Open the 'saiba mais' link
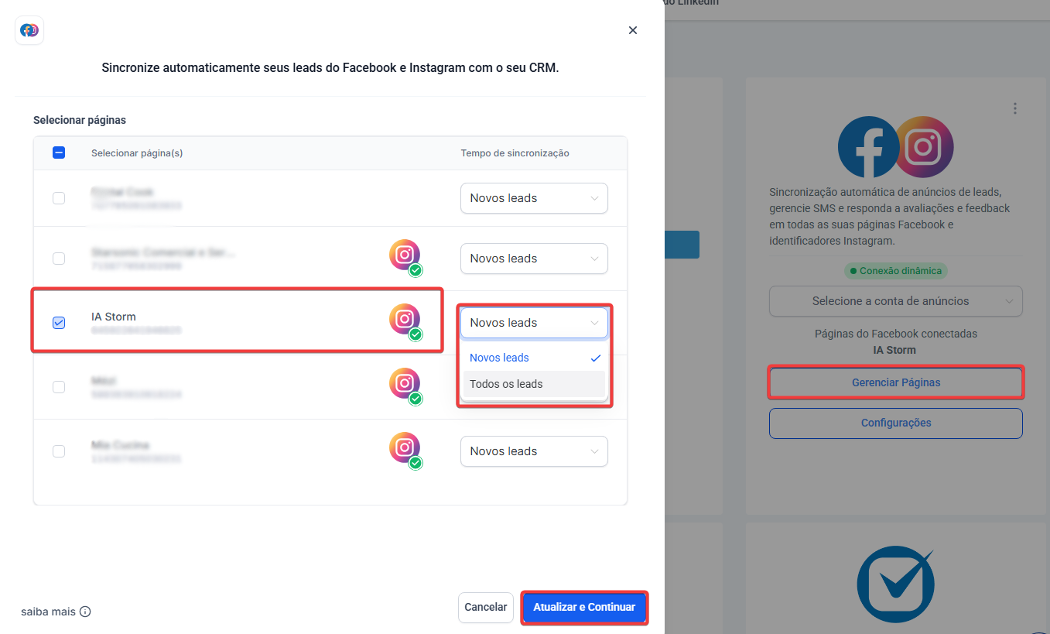The height and width of the screenshot is (634, 1050). [48, 612]
